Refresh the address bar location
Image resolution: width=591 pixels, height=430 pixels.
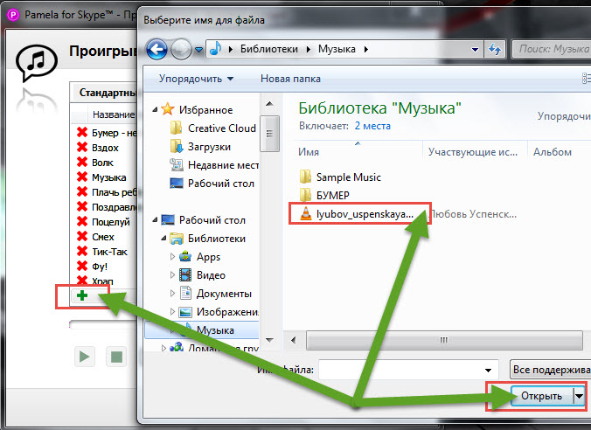pyautogui.click(x=495, y=49)
